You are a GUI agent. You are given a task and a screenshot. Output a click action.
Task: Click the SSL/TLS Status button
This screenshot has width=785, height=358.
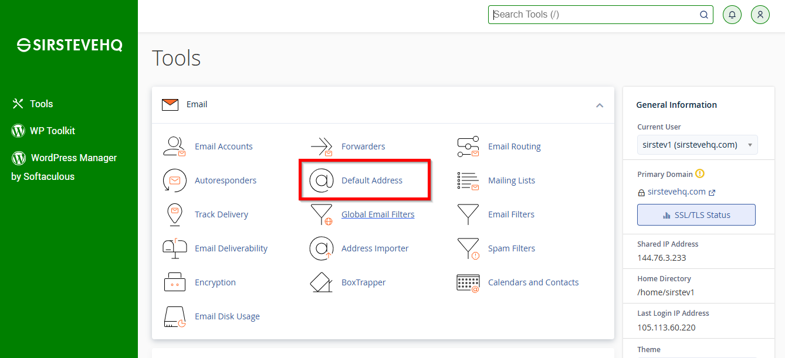pyautogui.click(x=696, y=215)
